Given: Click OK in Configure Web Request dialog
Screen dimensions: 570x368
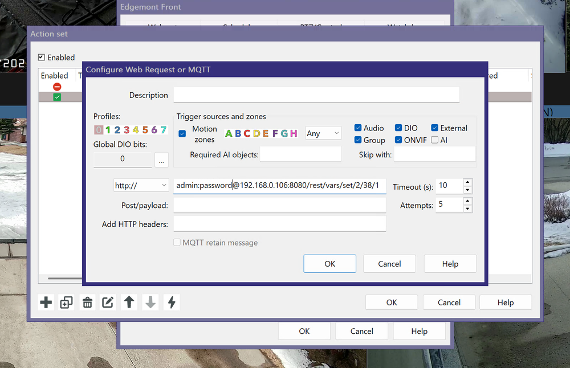Looking at the screenshot, I should click(x=329, y=264).
